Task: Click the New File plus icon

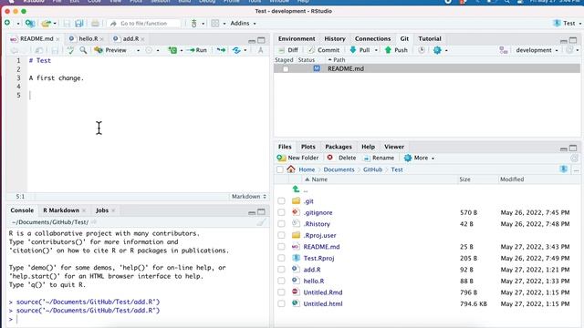Action: tap(7, 23)
